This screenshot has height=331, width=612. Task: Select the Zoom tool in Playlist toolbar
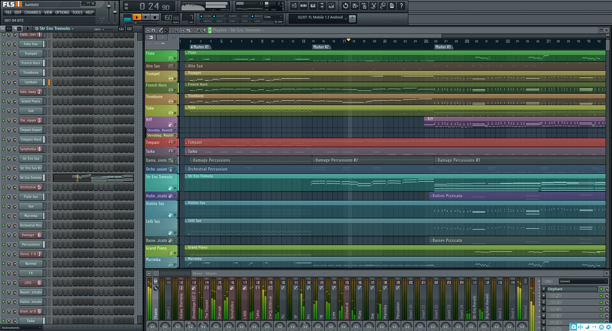point(199,30)
